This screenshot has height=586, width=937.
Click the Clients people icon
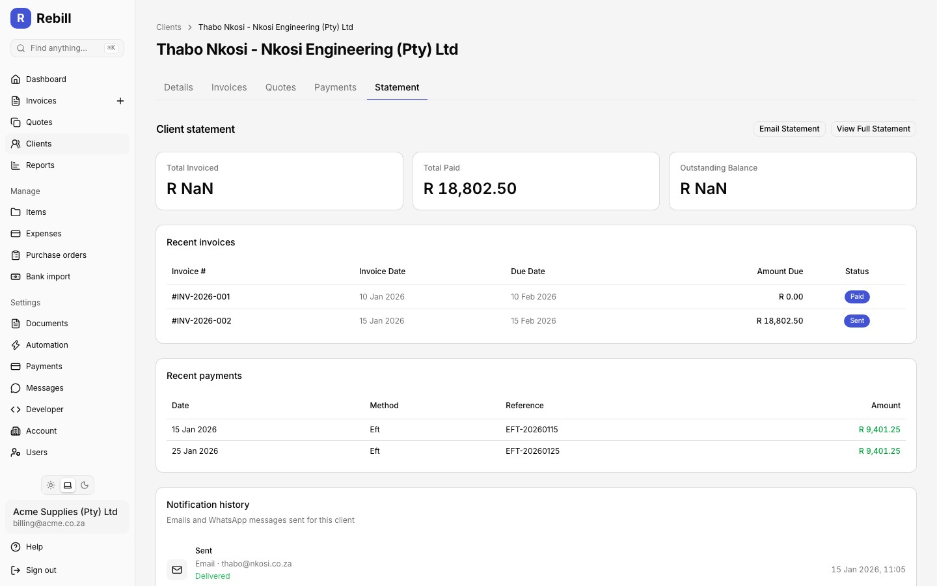click(16, 144)
